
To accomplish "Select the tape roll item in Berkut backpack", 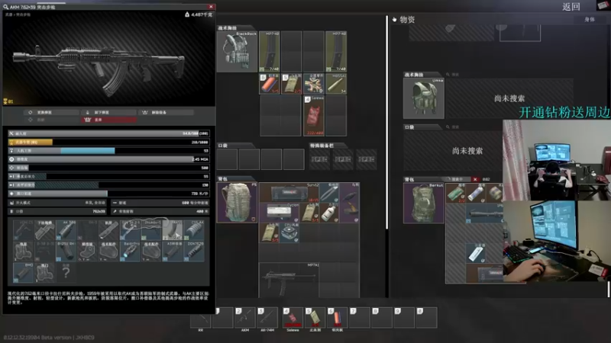I will click(495, 193).
